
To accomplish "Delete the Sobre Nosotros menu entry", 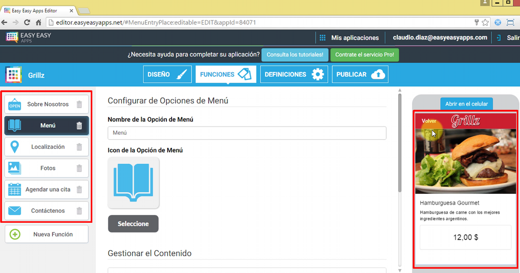I will pos(79,104).
